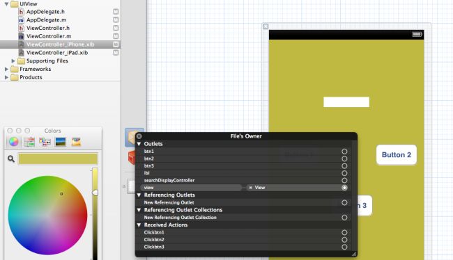Switch to crayons color picker mode
453x260 pixels.
(76, 142)
